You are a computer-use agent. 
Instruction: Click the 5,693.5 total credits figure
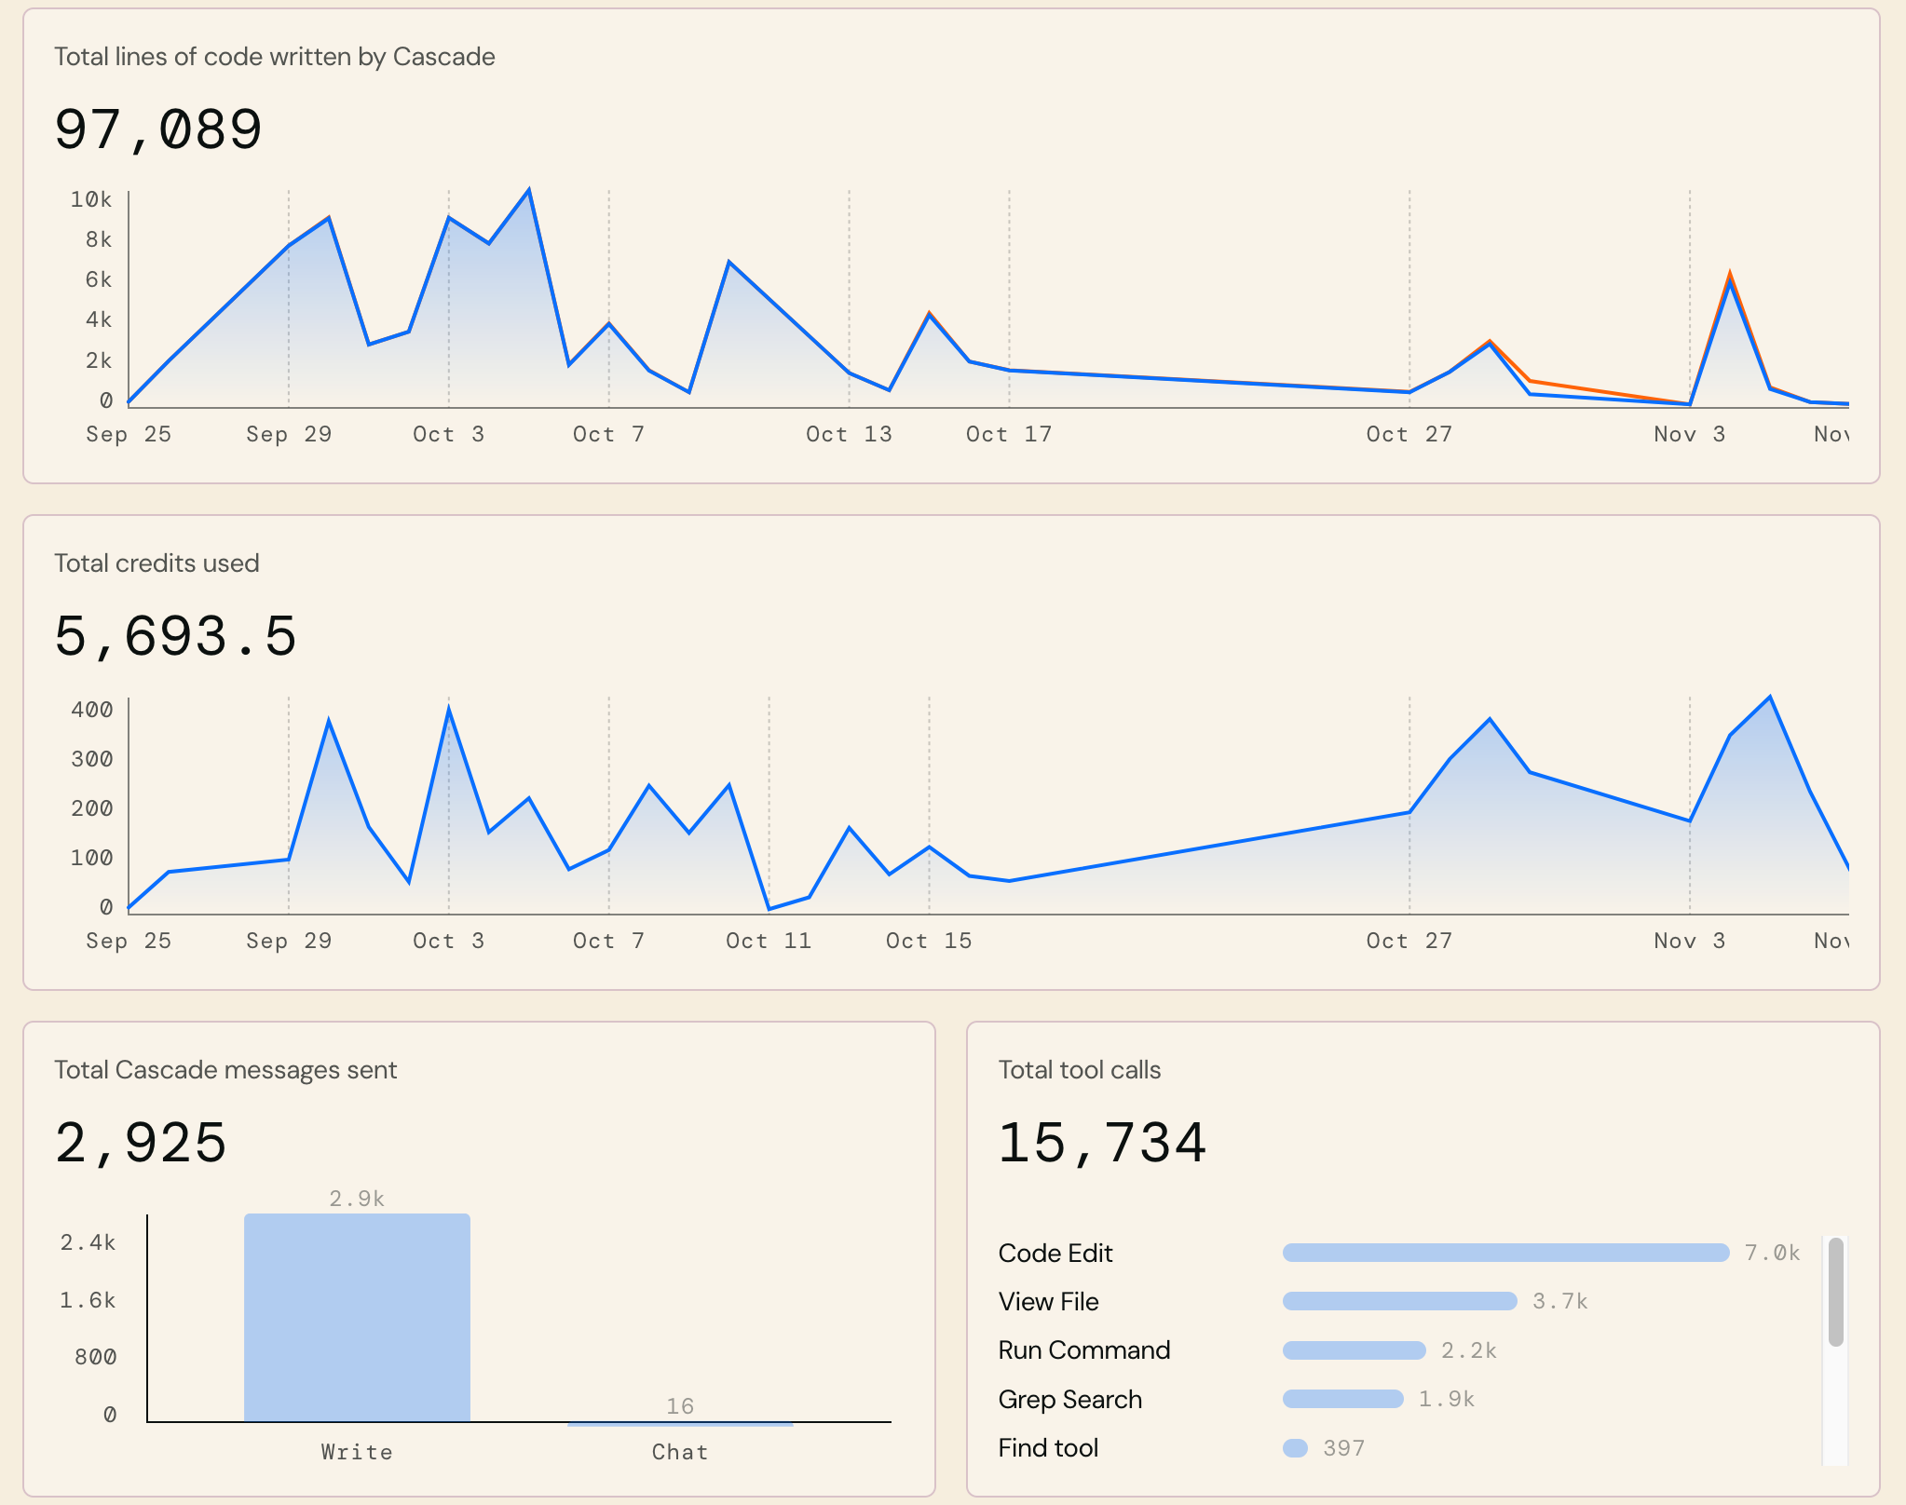[175, 637]
